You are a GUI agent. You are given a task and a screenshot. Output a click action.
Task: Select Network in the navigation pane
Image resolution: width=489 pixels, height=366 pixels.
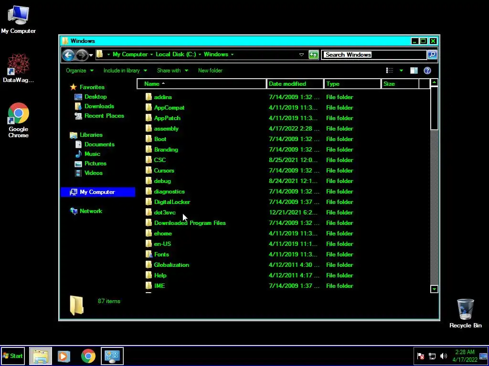click(x=86, y=211)
